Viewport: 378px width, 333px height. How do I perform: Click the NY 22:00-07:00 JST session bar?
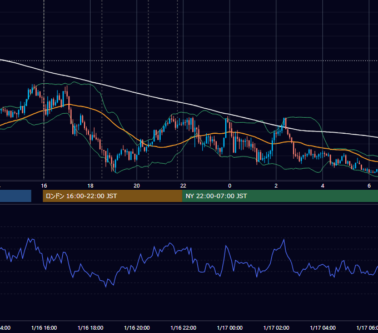pos(280,196)
